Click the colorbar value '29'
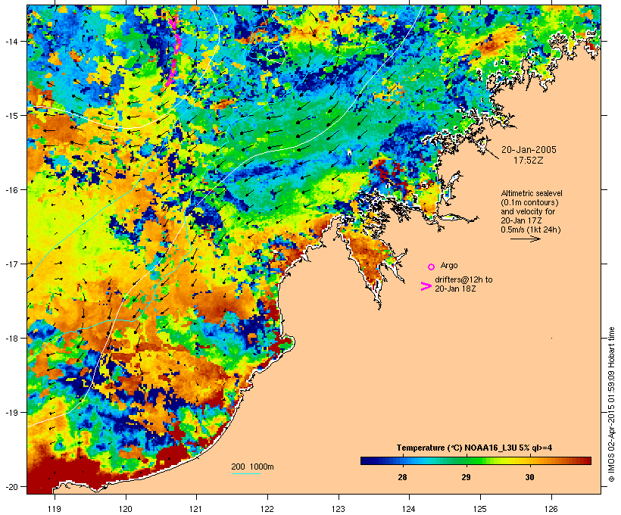Image resolution: width=621 pixels, height=515 pixels. point(466,477)
